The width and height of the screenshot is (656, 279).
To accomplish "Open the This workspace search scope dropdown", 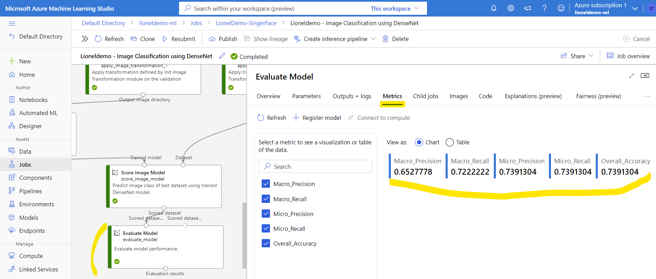I will pos(395,8).
